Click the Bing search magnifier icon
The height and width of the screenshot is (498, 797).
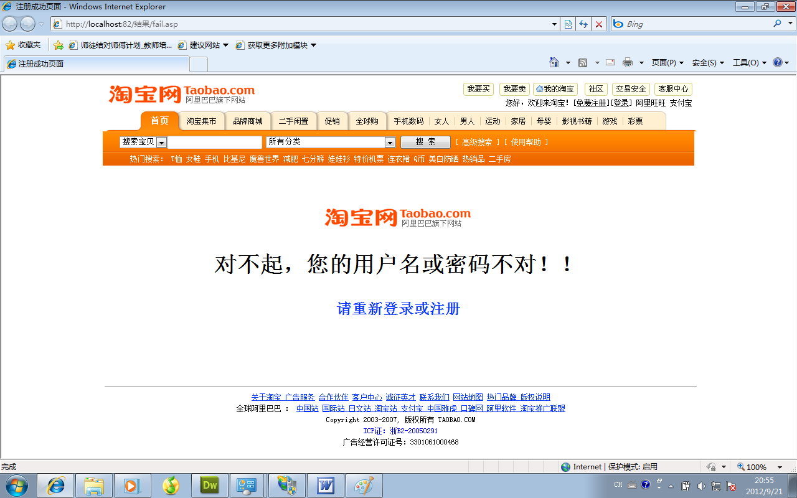[777, 24]
